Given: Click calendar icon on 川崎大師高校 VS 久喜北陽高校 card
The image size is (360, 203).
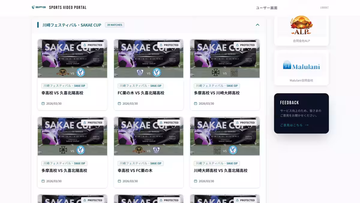Looking at the screenshot, I should [196, 181].
